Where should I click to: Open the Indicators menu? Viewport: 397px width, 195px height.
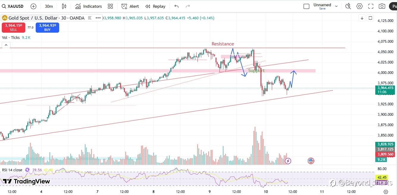(88, 6)
